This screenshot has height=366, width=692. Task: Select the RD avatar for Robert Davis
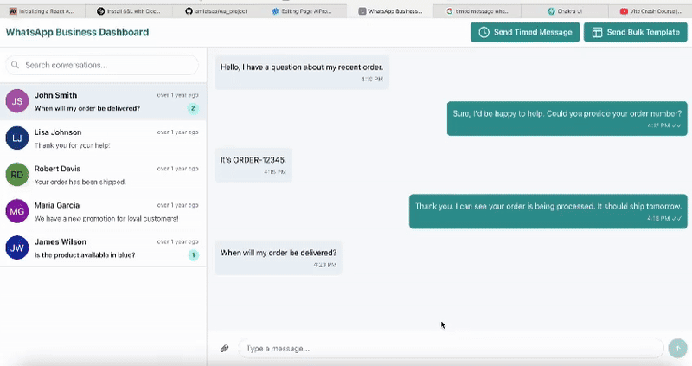16,175
